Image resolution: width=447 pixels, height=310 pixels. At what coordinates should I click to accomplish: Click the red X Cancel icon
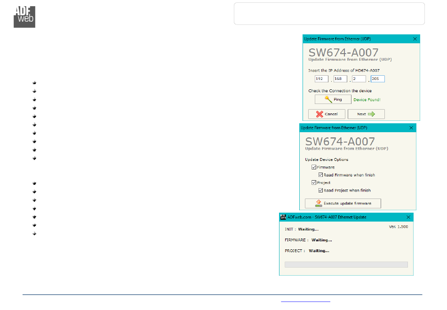click(319, 114)
